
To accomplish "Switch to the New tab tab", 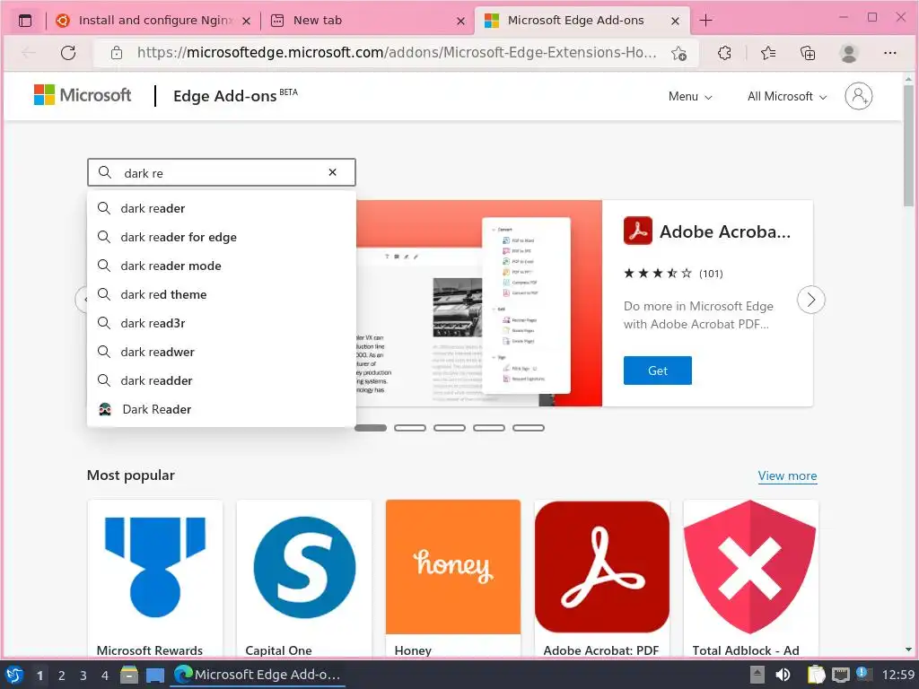I will [x=368, y=21].
